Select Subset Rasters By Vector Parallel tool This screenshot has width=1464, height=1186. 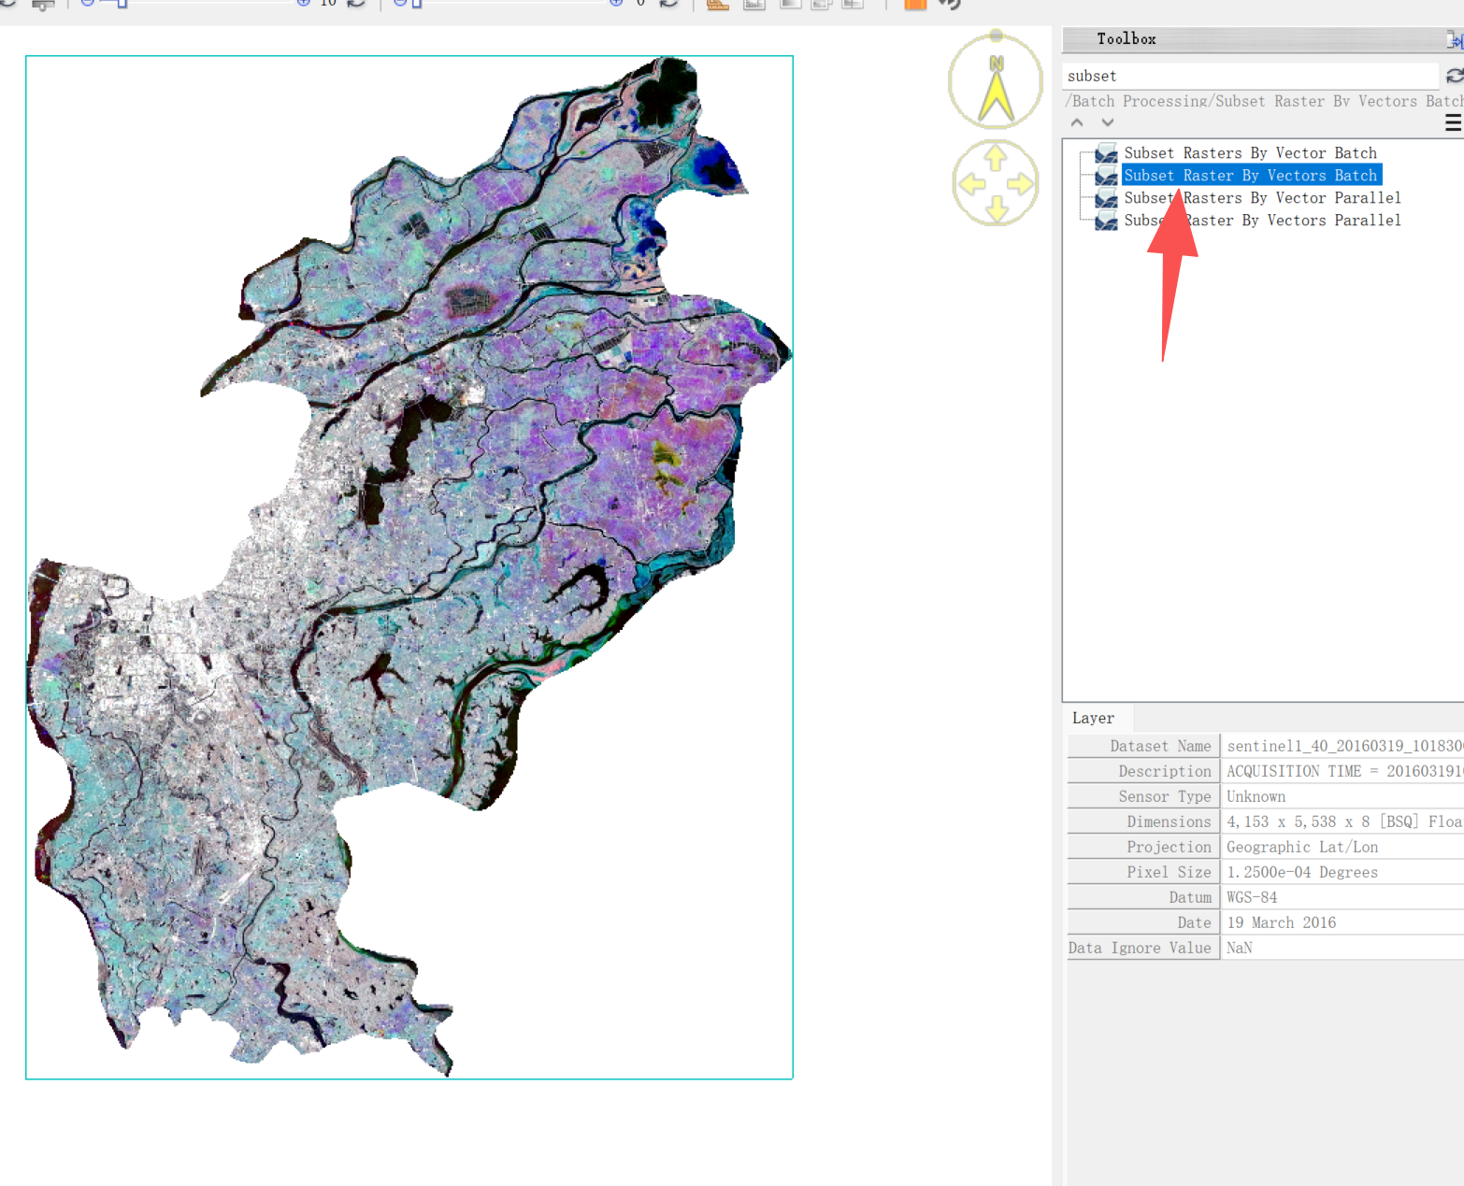tap(1262, 198)
